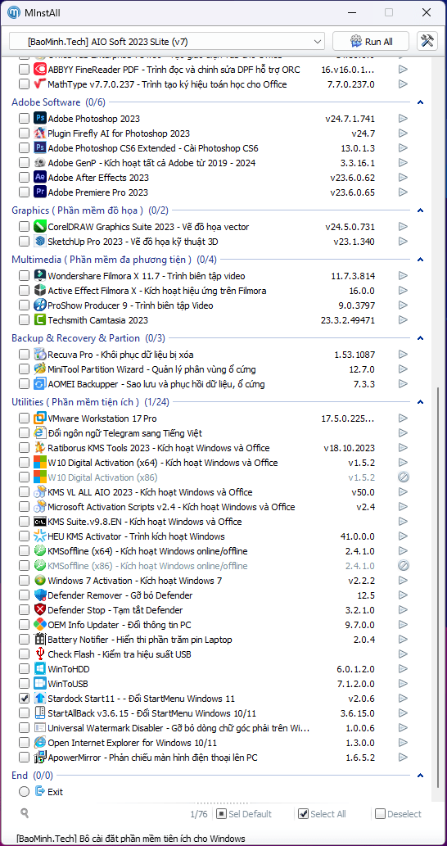Click the Defender Remover shield icon
This screenshot has height=846, width=447.
[40, 595]
